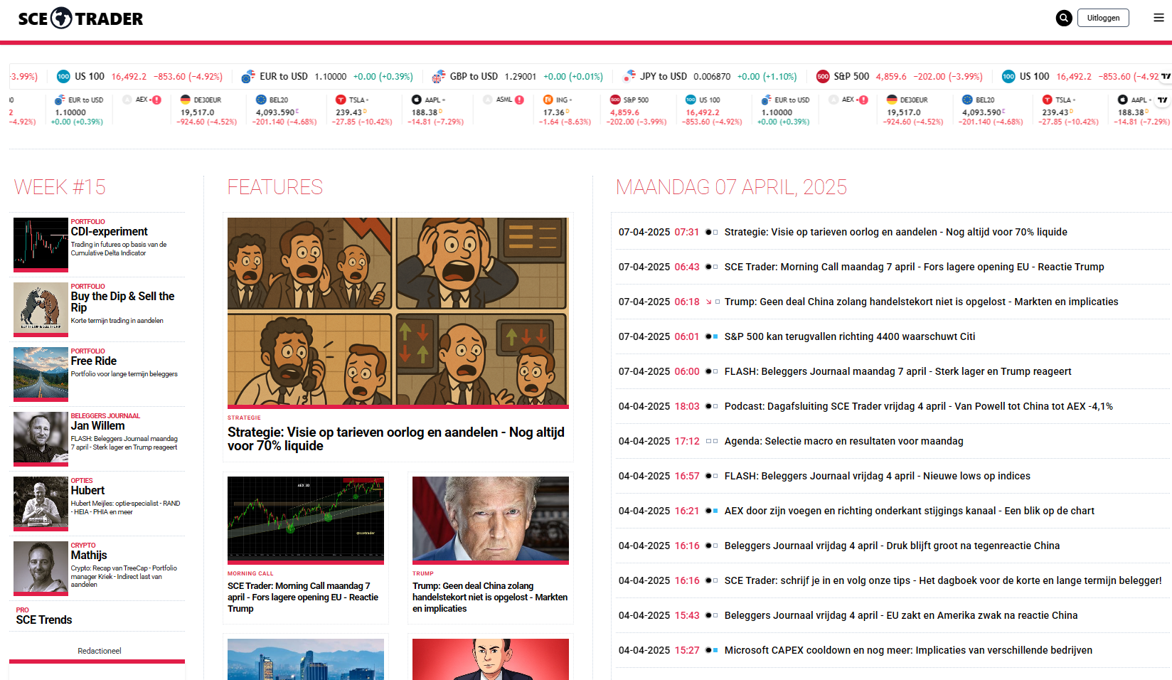Open the Features Trump China deal headline
Screen dimensions: 1172x680
[x=490, y=597]
